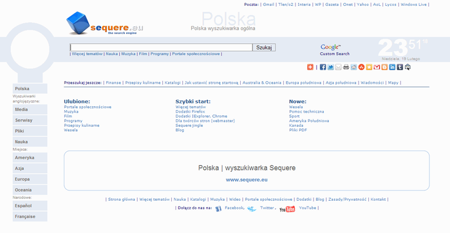Click the printer icon
450x233 pixels.
pyautogui.click(x=346, y=67)
